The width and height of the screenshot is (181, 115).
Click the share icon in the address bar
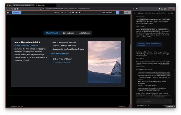pos(134,9)
